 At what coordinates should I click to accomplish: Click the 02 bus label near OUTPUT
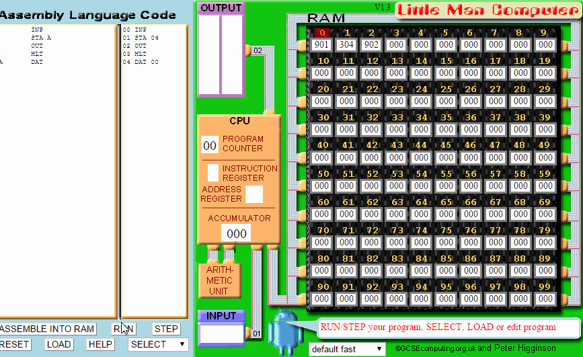258,50
